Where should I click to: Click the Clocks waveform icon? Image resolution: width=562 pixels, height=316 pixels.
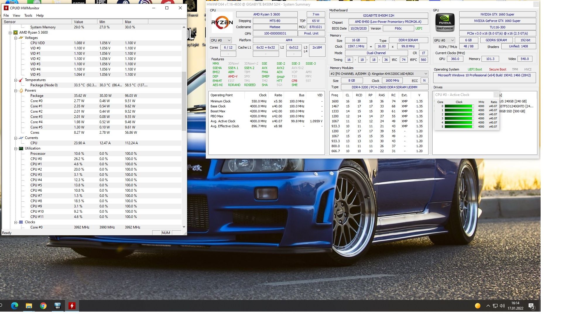(x=21, y=222)
